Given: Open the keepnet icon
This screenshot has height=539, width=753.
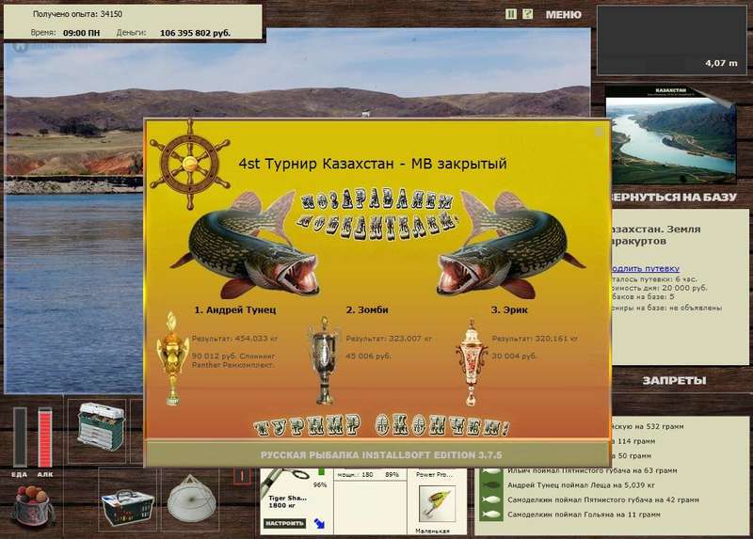Looking at the screenshot, I should click(192, 499).
